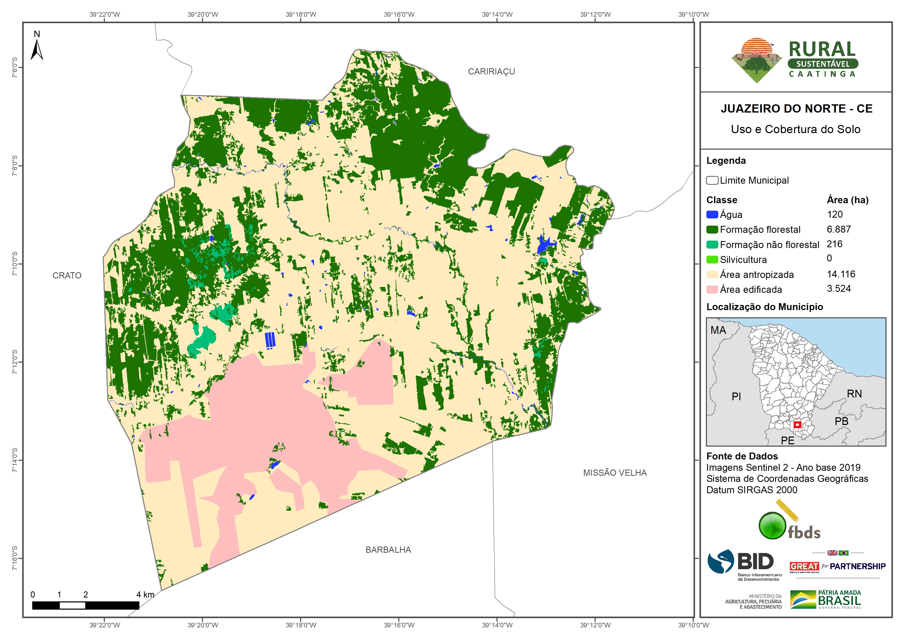
Task: Click the Ministério da Agricultura logo text
Action: 753,602
